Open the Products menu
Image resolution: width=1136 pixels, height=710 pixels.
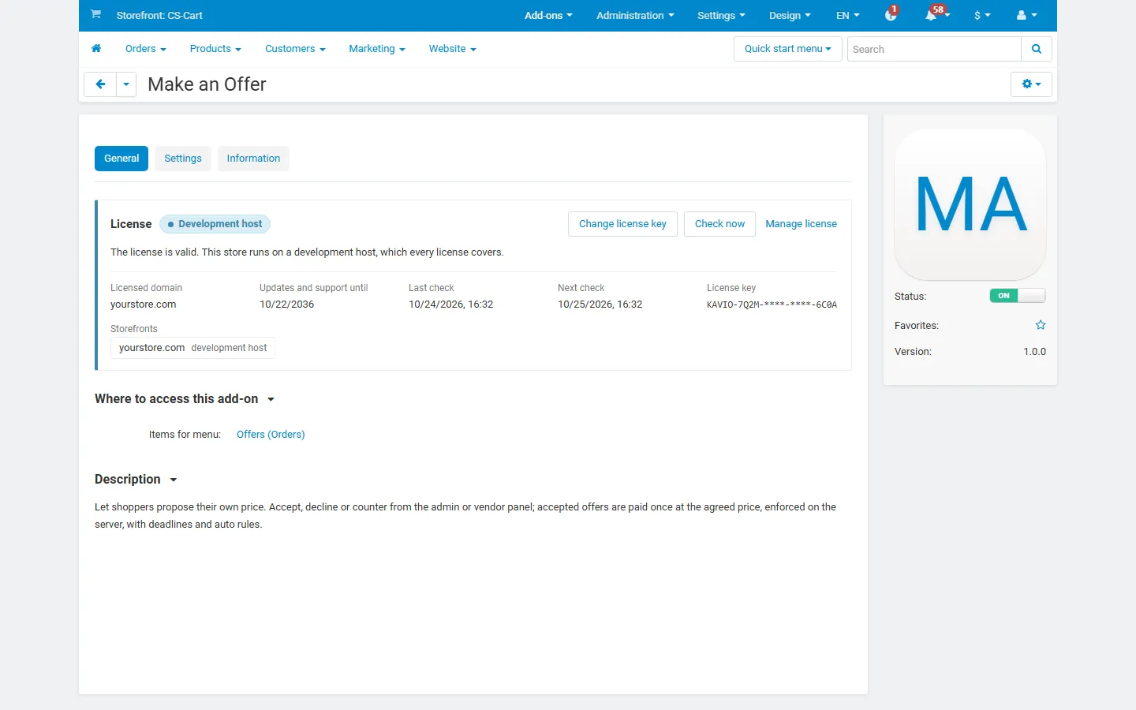[215, 49]
